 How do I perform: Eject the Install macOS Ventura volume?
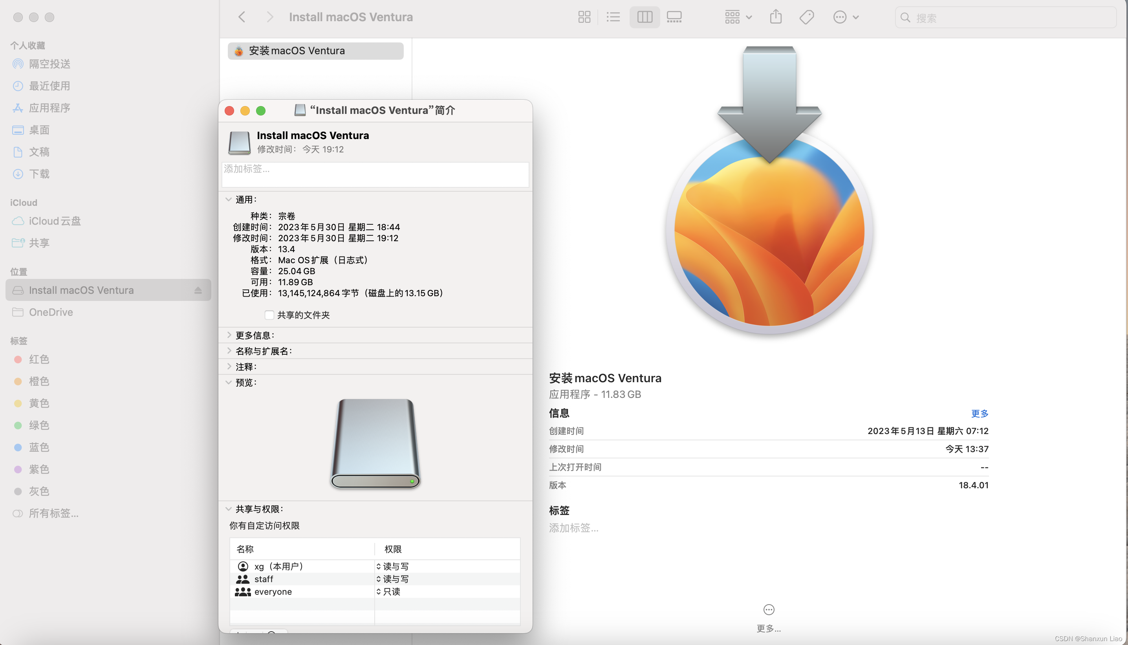(x=198, y=290)
